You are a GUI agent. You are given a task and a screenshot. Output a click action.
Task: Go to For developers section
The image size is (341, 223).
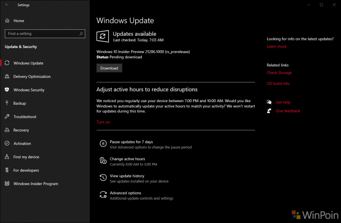[x=26, y=170]
